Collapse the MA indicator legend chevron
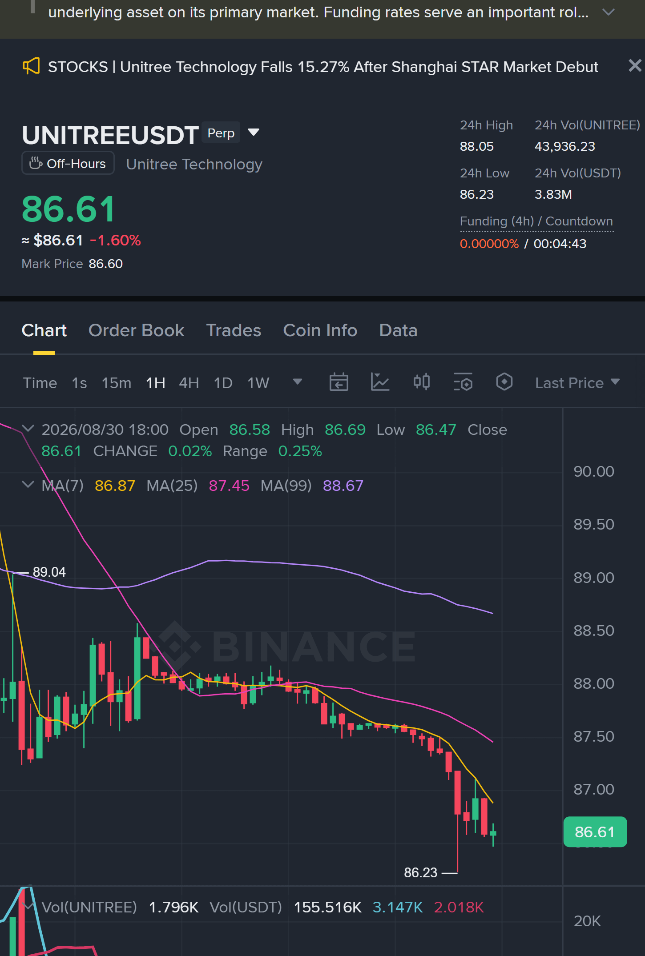 tap(28, 484)
